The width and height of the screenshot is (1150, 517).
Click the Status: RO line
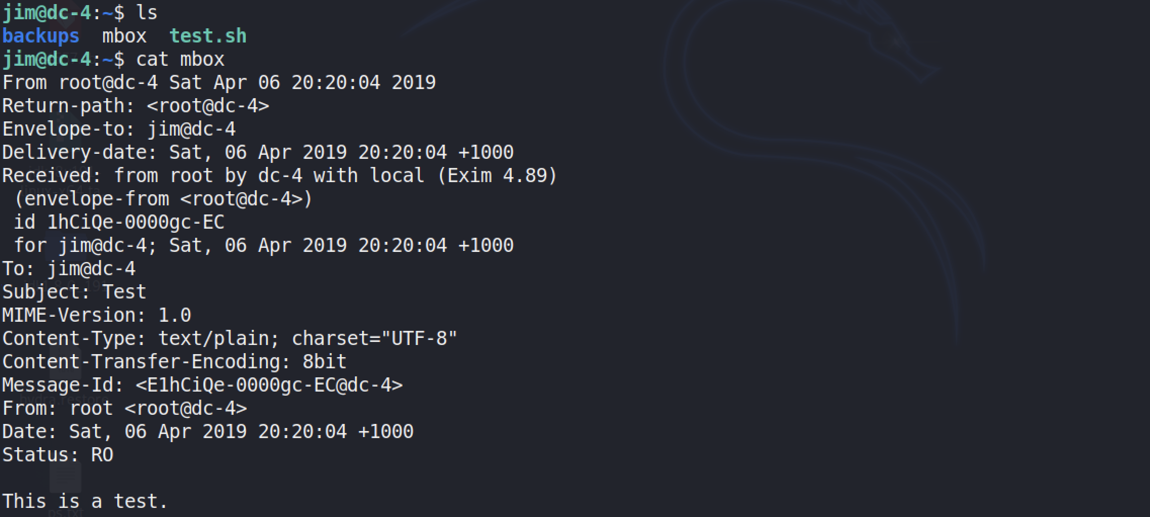(x=58, y=455)
